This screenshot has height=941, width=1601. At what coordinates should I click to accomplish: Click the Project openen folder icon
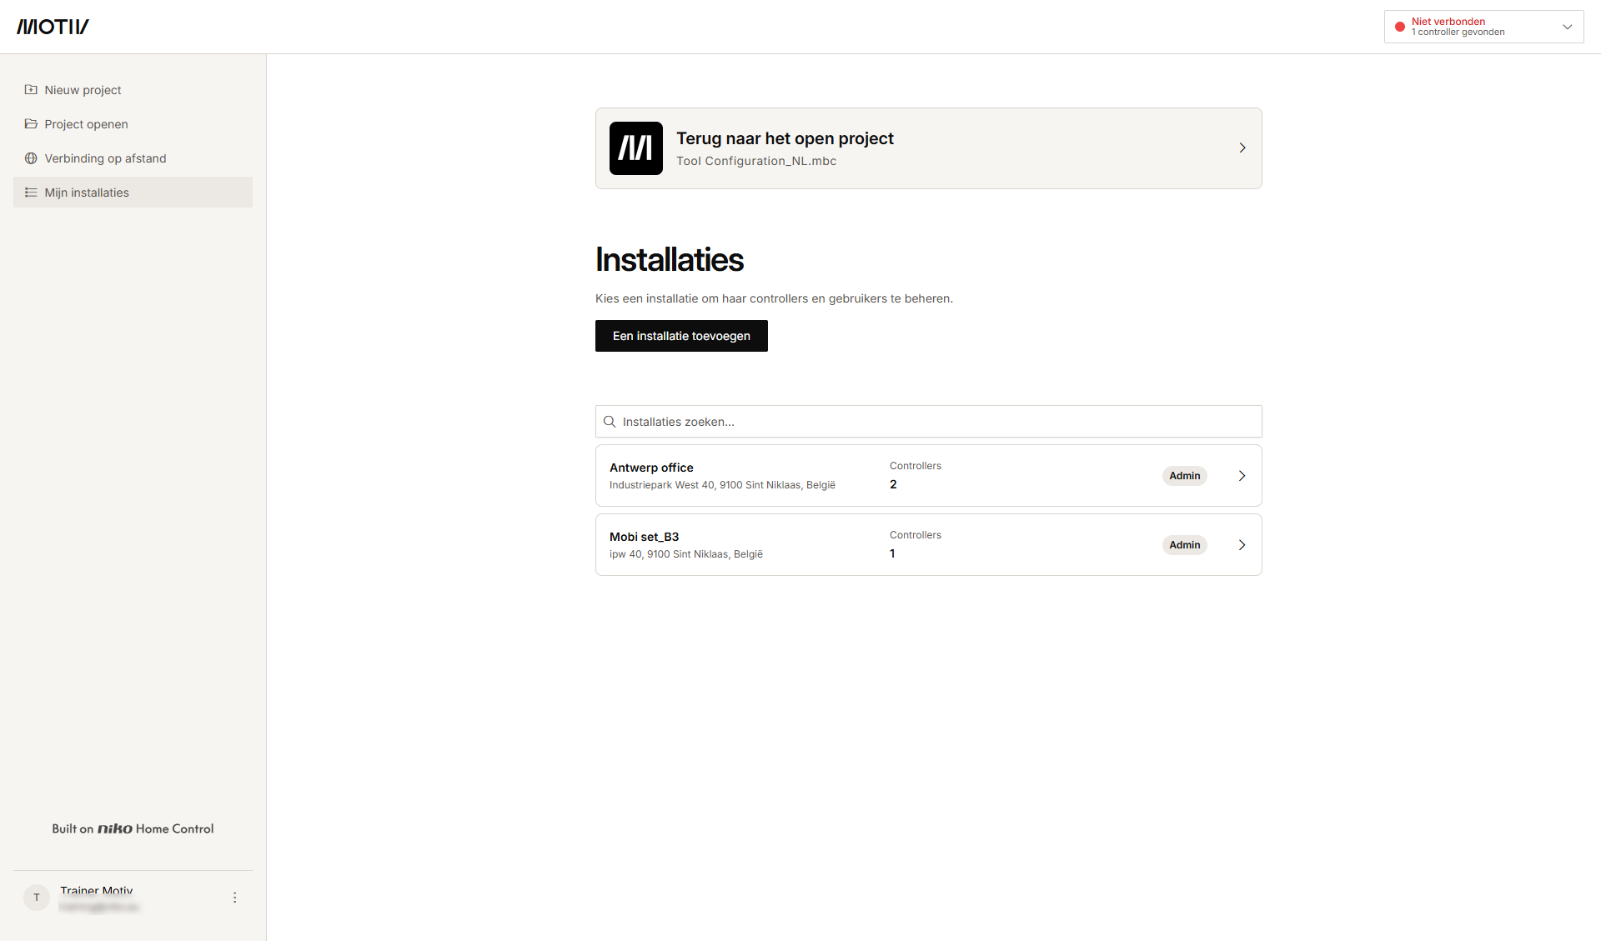click(31, 124)
